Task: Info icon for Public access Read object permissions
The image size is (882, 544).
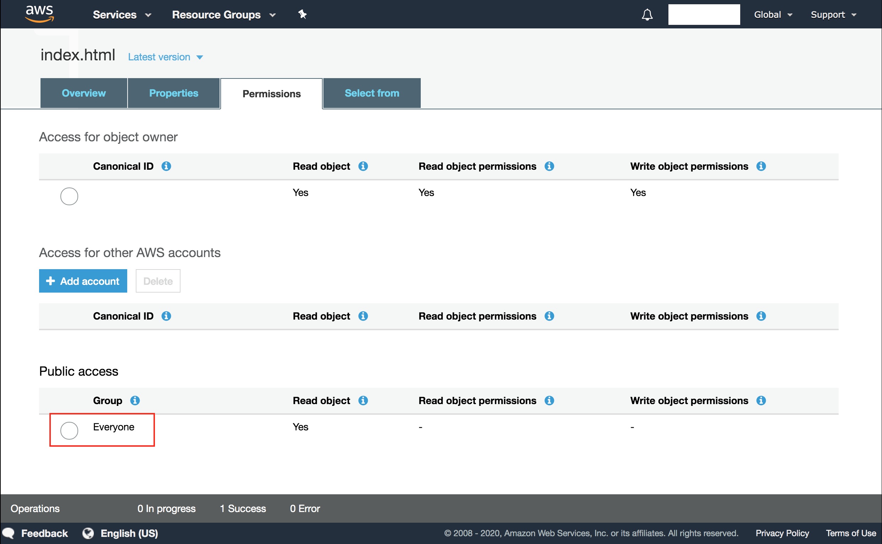Action: (x=549, y=401)
